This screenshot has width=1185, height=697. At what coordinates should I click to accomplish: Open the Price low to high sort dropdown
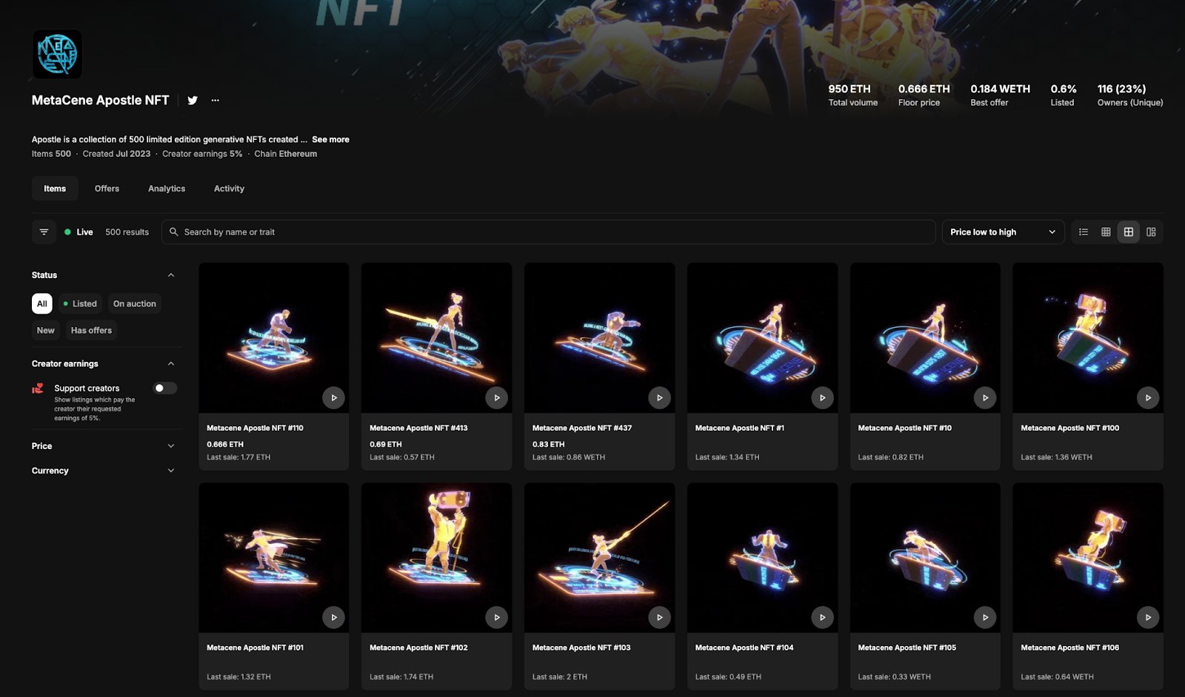[1003, 232]
